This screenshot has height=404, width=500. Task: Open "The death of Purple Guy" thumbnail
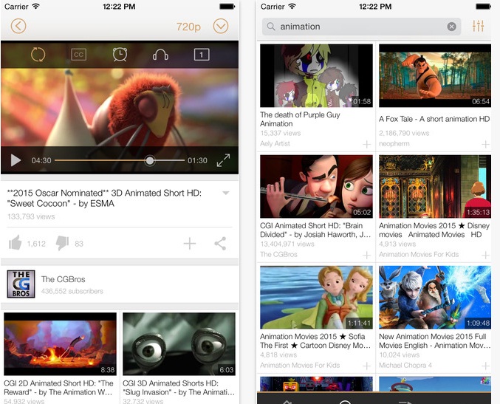316,75
